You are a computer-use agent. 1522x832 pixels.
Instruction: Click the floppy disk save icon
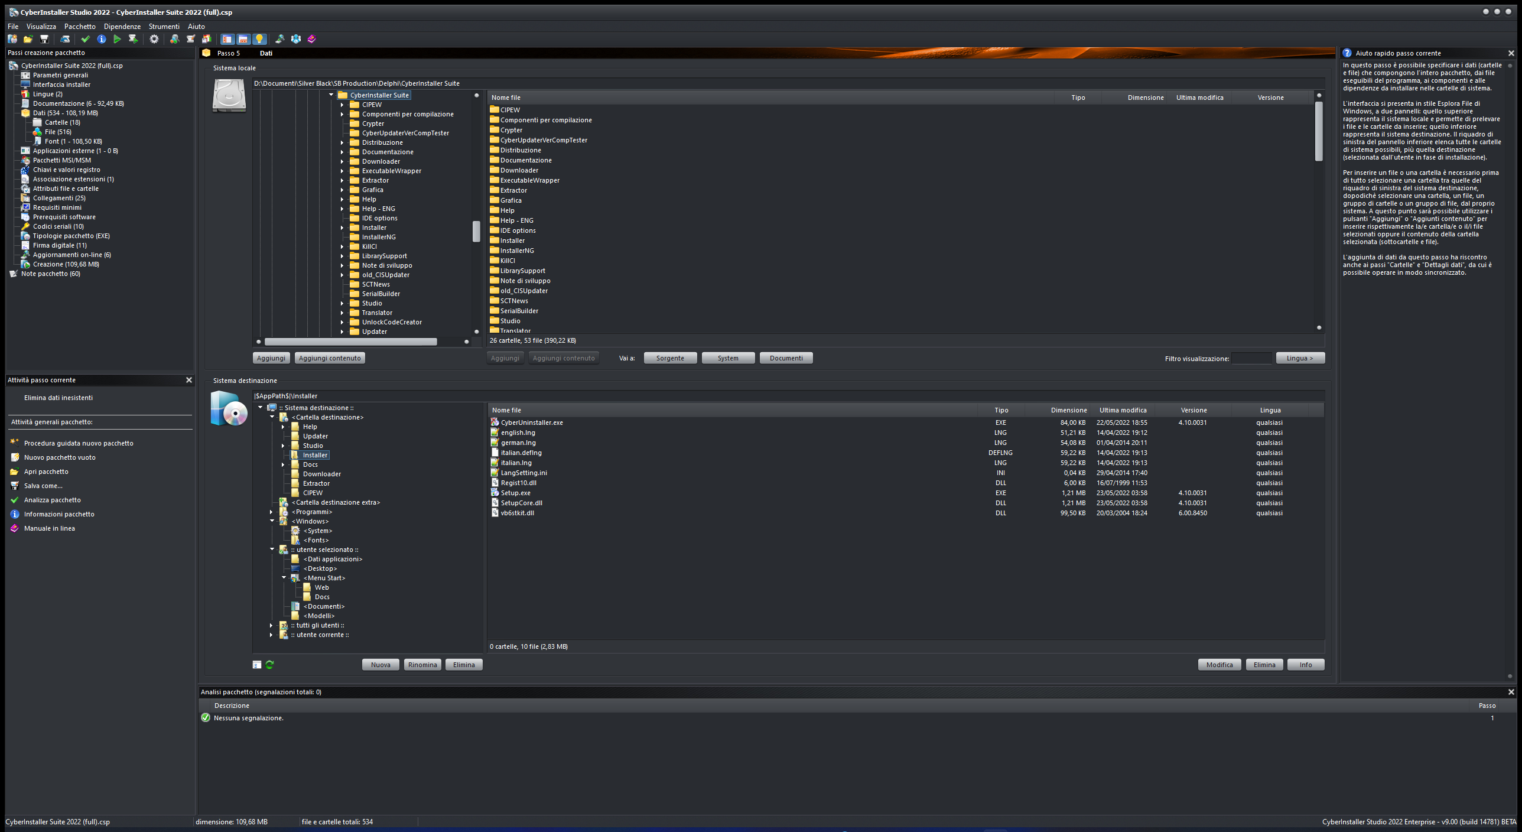[44, 39]
